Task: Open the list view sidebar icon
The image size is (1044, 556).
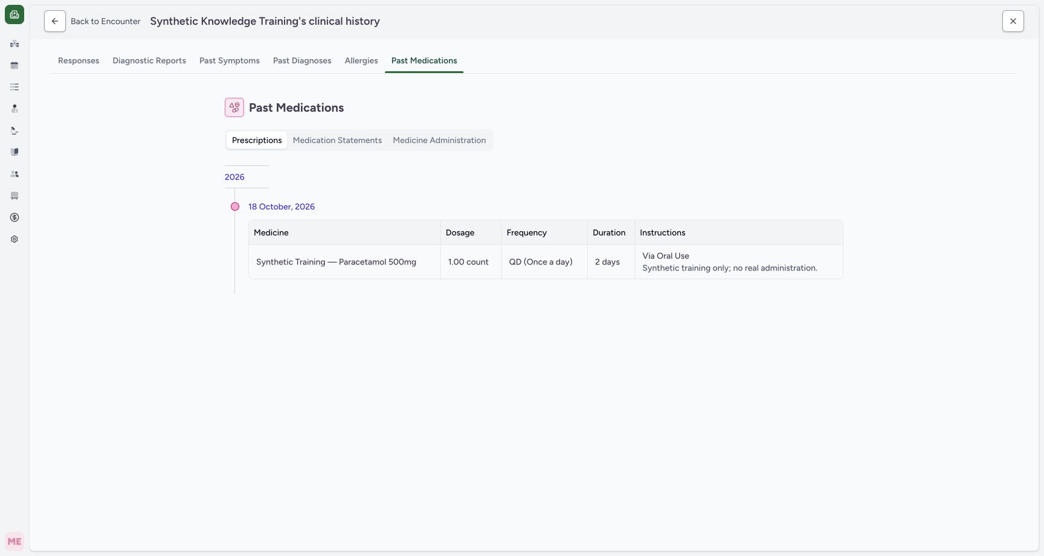Action: tap(14, 87)
